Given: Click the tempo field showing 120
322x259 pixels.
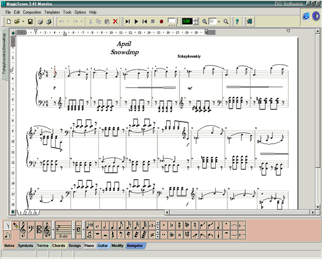Looking at the screenshot, I should pos(187,21).
